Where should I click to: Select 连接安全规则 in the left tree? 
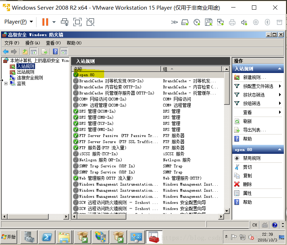tap(30, 78)
